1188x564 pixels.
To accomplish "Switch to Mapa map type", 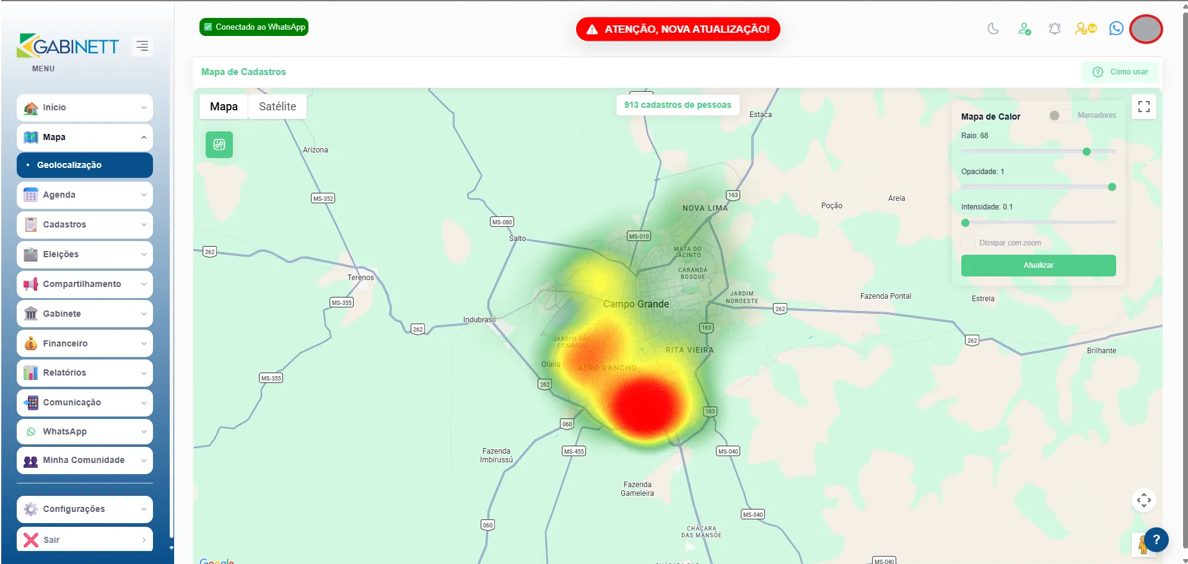I will pos(224,107).
